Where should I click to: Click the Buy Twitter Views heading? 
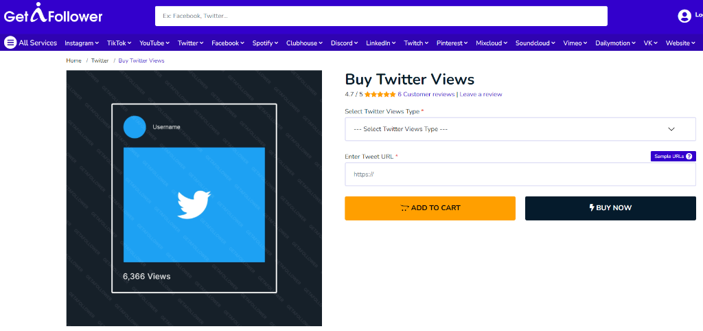[409, 80]
